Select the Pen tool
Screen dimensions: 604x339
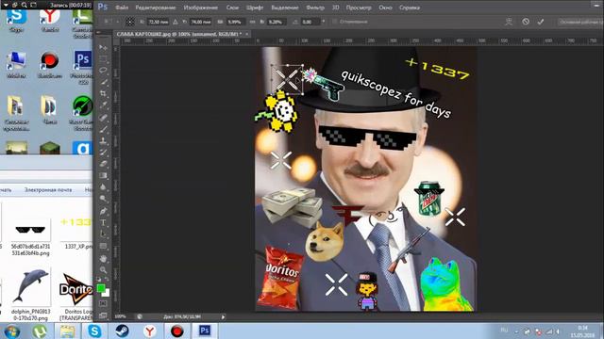click(x=103, y=211)
